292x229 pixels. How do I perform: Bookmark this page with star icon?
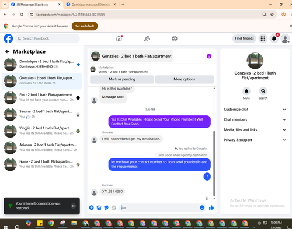point(272,15)
